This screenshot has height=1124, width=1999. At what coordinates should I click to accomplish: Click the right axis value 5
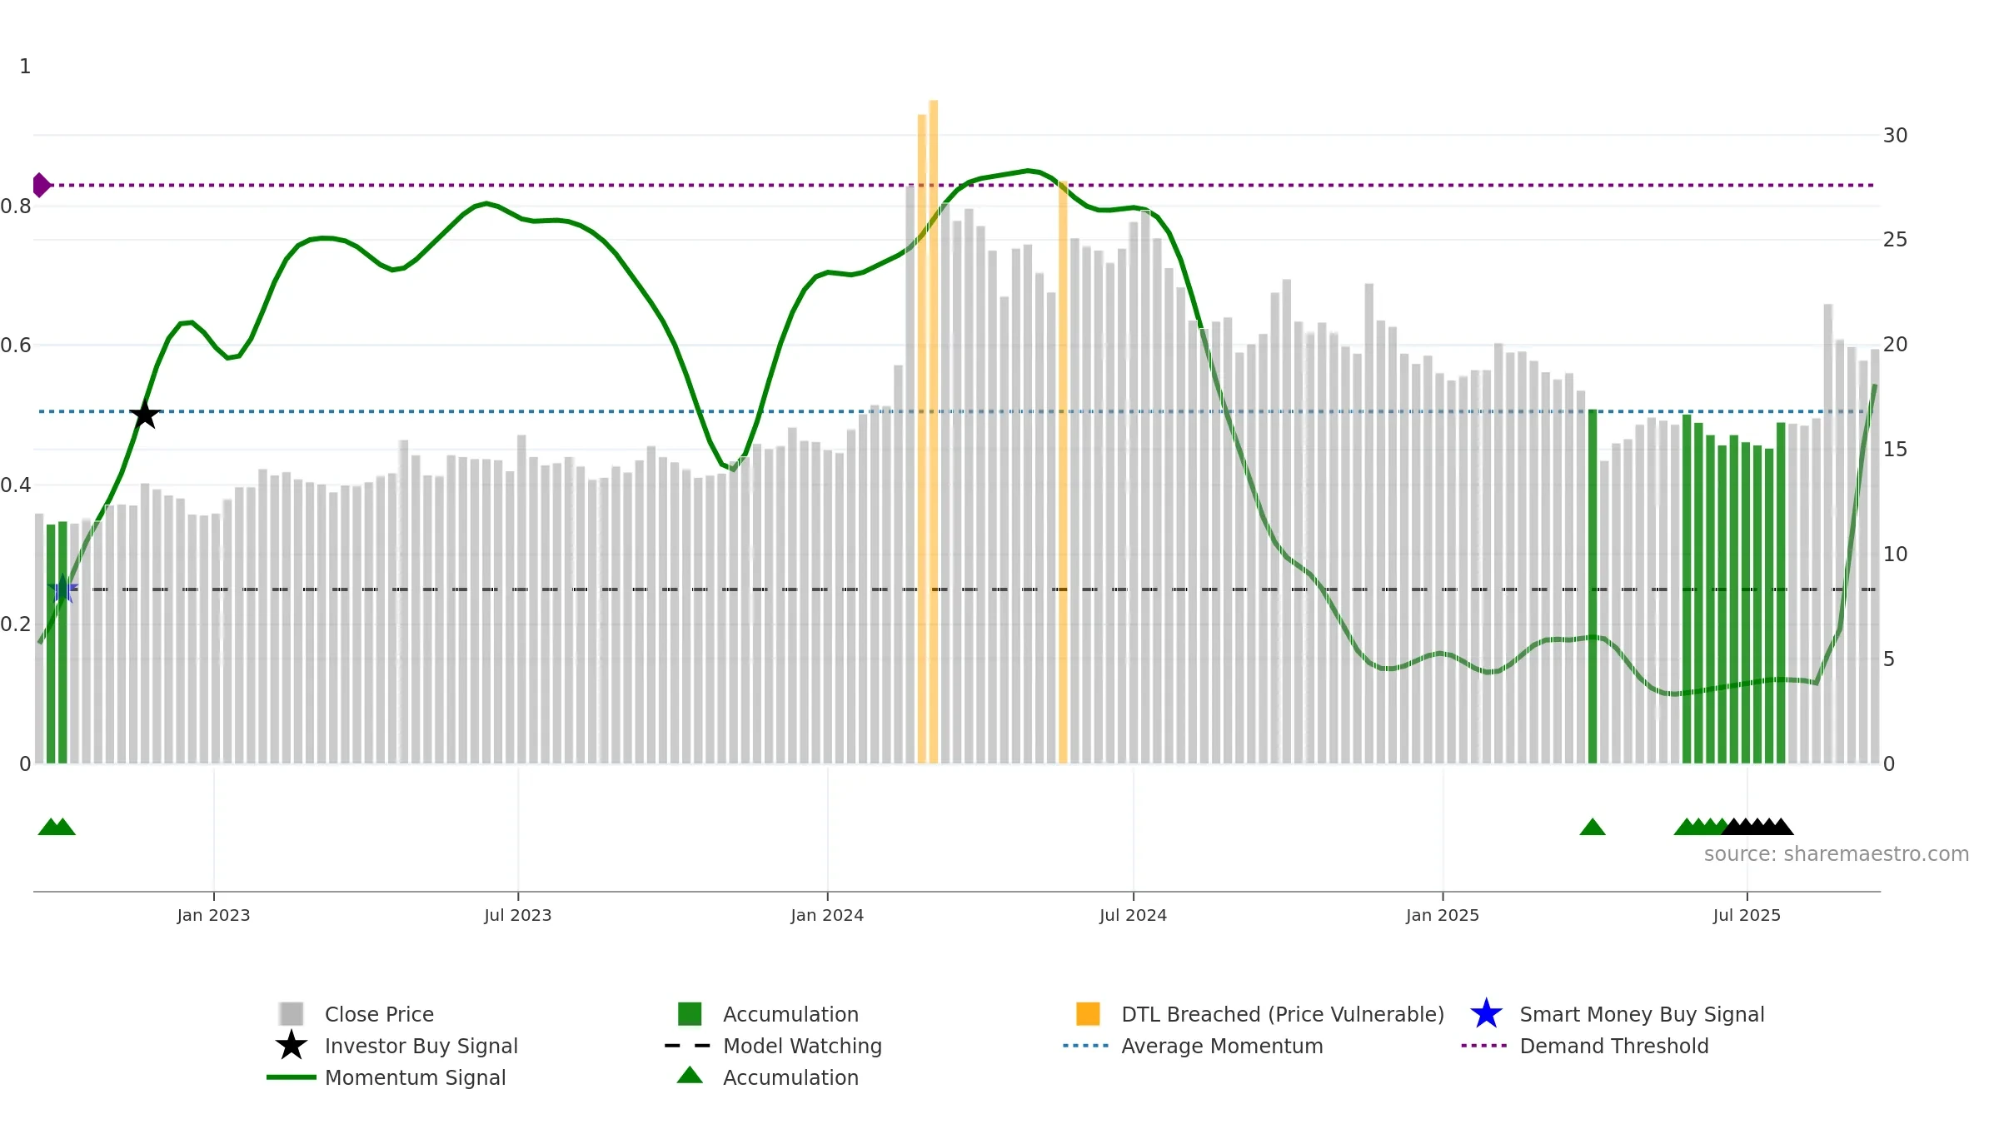(1889, 659)
